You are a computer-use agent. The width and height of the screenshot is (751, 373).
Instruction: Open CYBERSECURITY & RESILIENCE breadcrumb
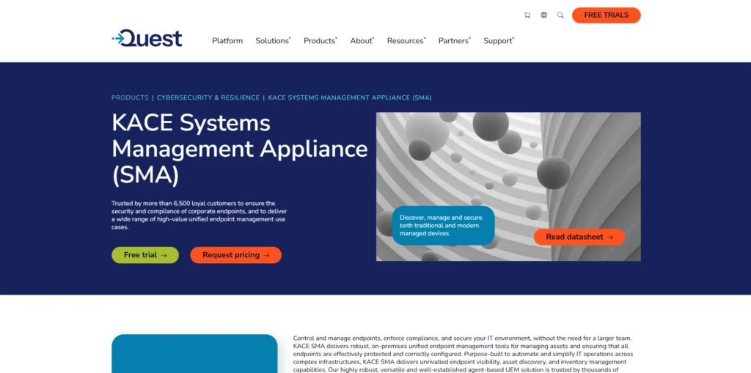(x=208, y=97)
